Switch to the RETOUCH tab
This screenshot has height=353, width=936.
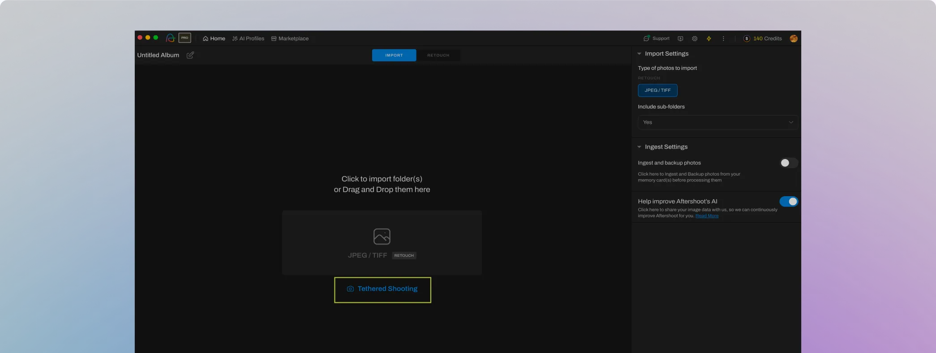pos(438,55)
